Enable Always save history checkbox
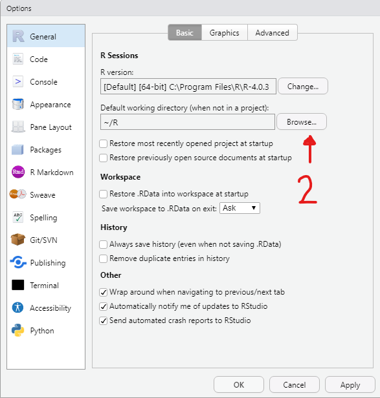Screen dimensions: 380x398 pyautogui.click(x=104, y=244)
